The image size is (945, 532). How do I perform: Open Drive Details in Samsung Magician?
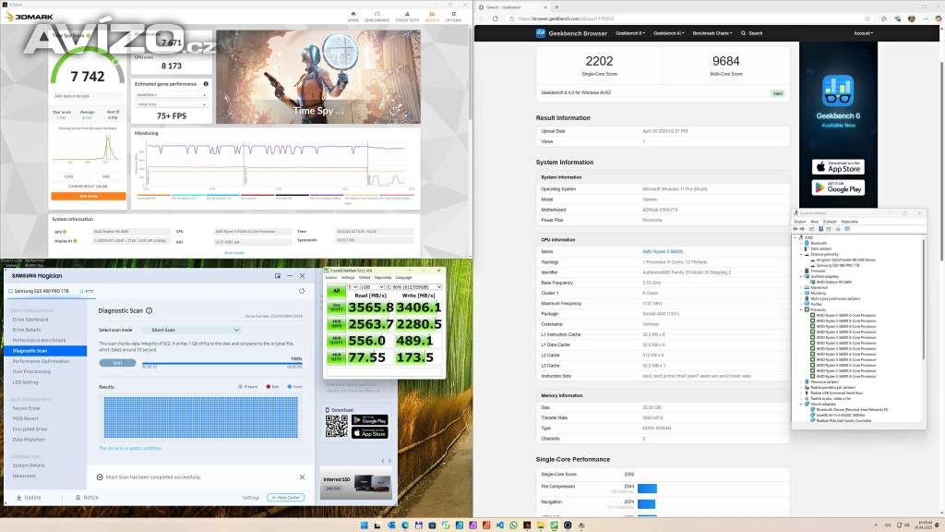[x=27, y=330]
